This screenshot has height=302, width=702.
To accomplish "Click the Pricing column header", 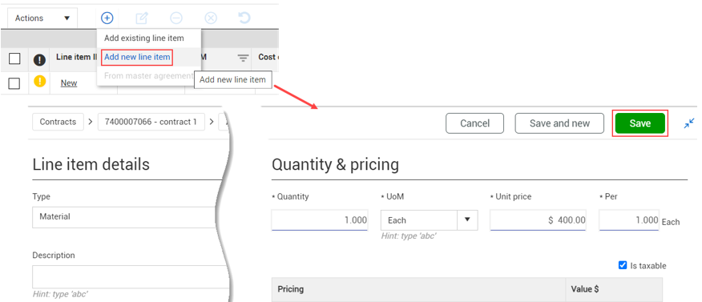I will point(418,289).
